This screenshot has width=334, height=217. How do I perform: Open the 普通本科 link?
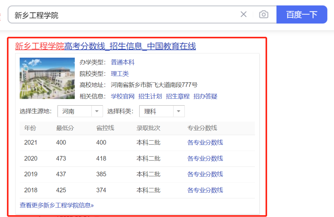(x=123, y=62)
